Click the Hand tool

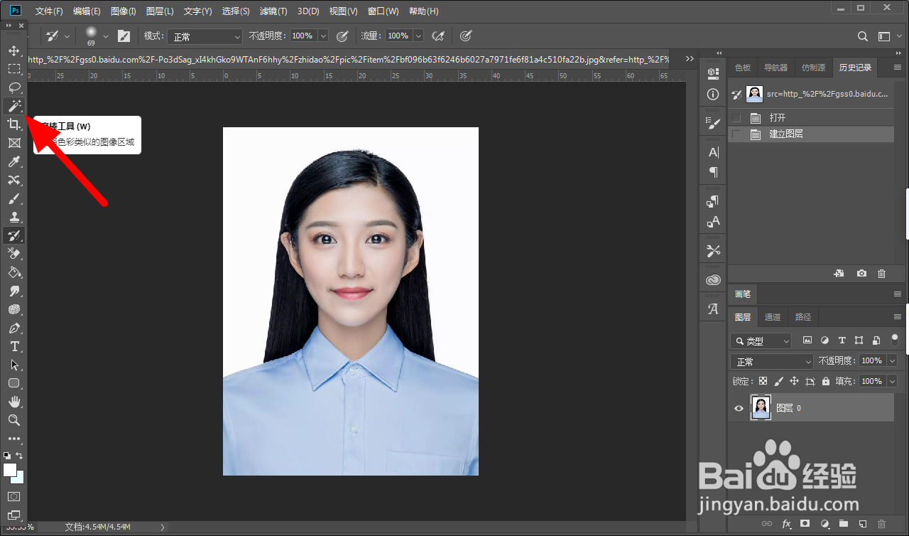coord(13,402)
